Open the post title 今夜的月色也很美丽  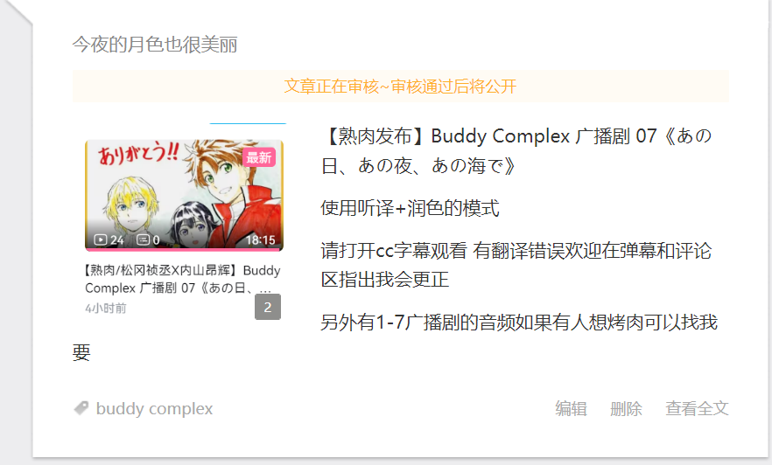click(155, 45)
